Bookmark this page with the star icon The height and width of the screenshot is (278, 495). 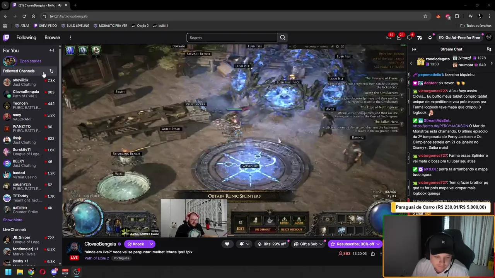(x=425, y=16)
